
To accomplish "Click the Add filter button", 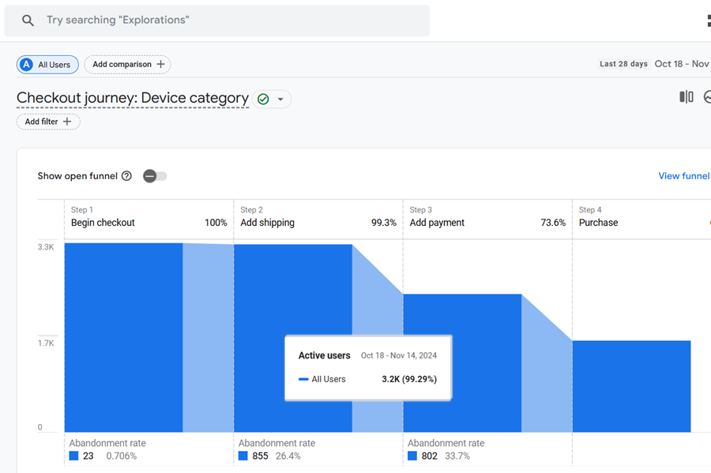I will click(x=48, y=122).
